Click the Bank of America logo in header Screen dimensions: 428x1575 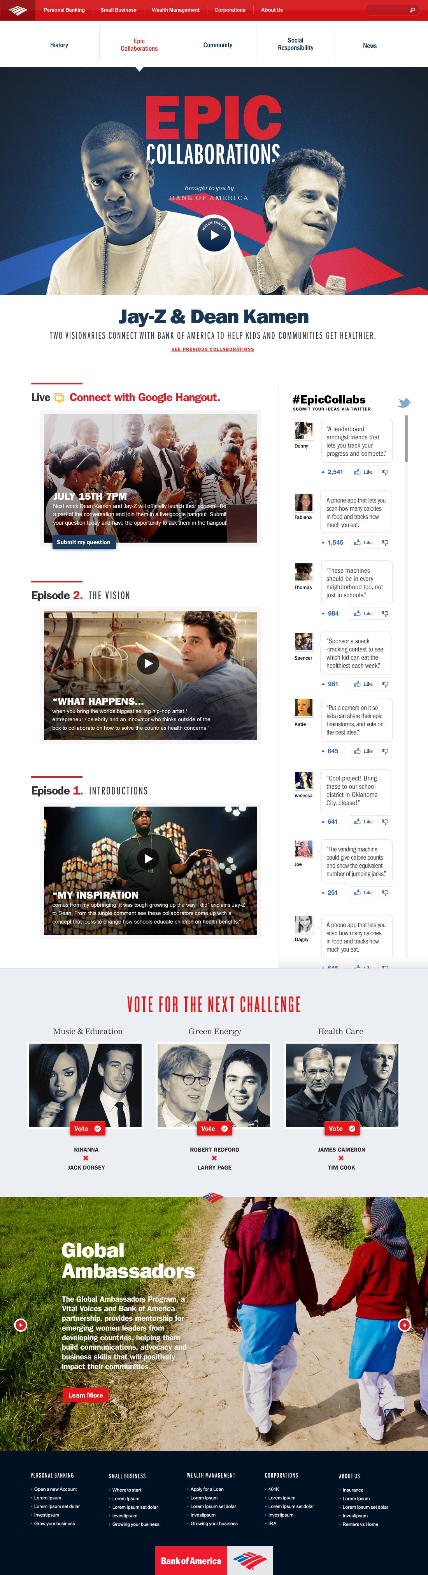click(18, 10)
